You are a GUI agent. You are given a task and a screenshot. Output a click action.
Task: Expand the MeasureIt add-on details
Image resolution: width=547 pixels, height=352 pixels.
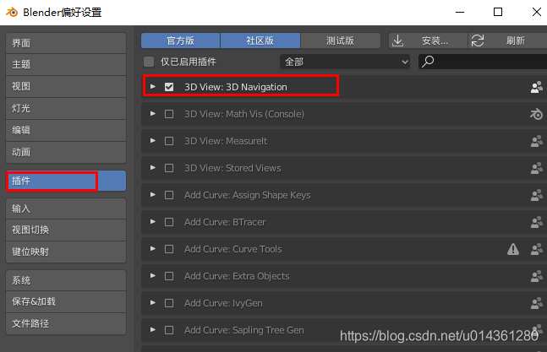point(153,141)
